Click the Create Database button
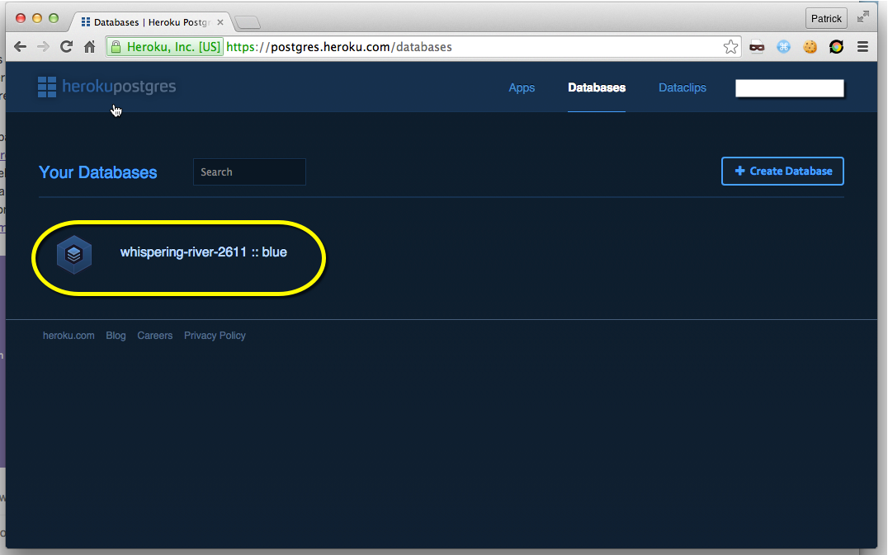The width and height of the screenshot is (888, 555). tap(782, 171)
